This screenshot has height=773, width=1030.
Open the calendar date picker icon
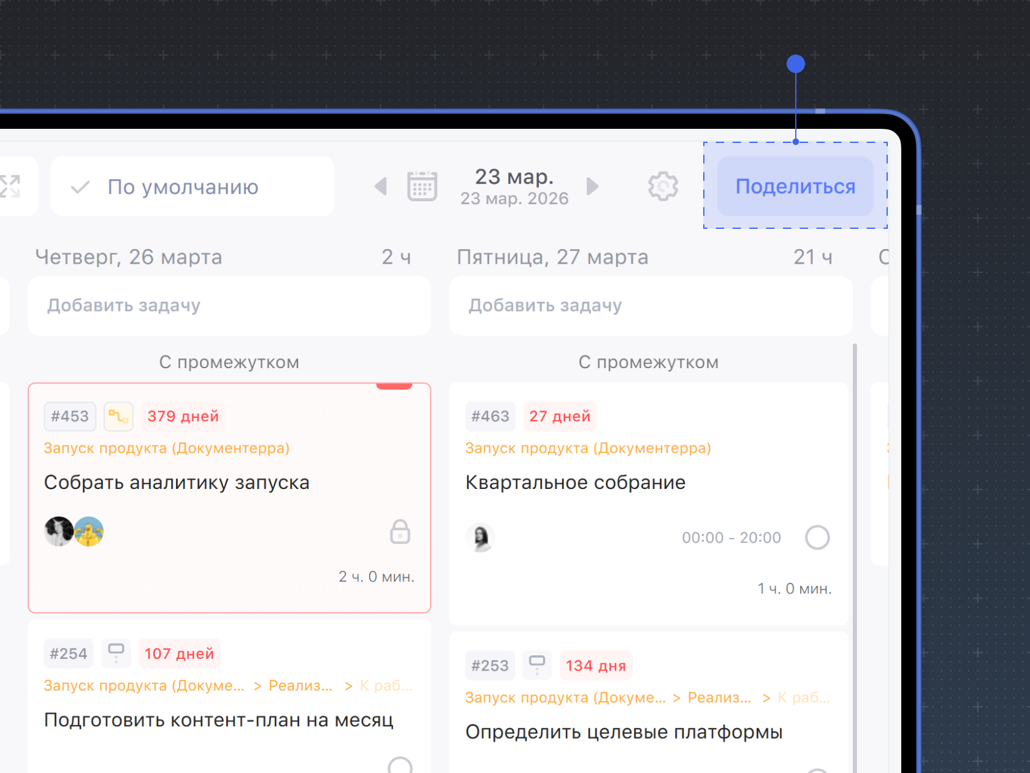(x=422, y=187)
